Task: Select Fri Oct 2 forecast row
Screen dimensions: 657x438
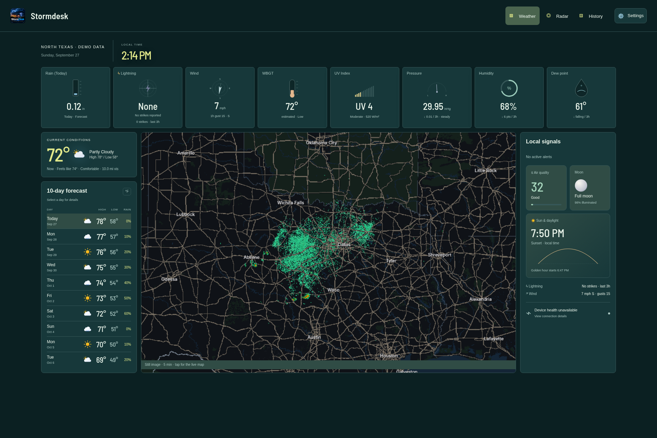Action: pyautogui.click(x=89, y=298)
